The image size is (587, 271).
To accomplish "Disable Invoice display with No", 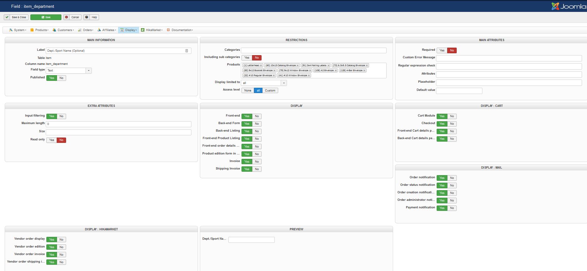I will pos(257,162).
